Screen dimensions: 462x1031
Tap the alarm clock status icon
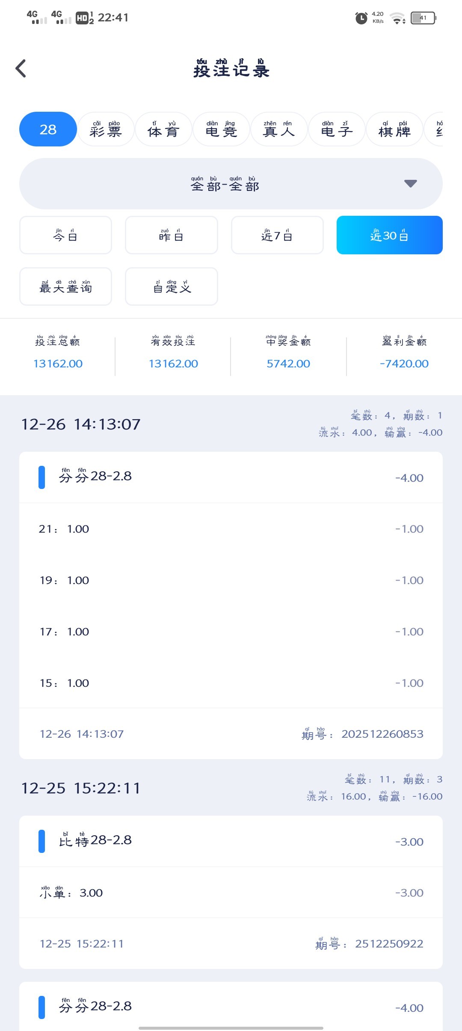pyautogui.click(x=361, y=18)
